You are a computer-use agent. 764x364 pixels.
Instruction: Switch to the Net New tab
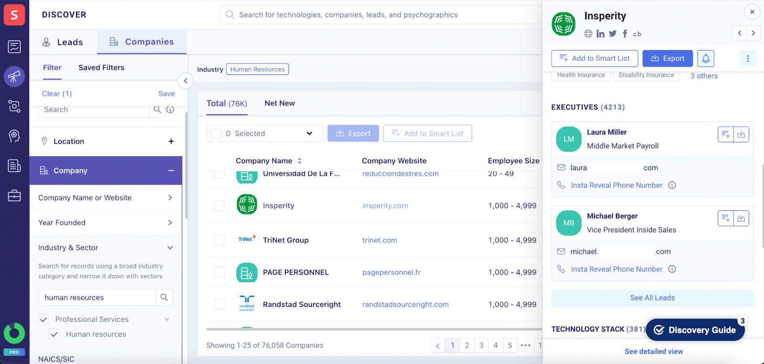click(280, 104)
